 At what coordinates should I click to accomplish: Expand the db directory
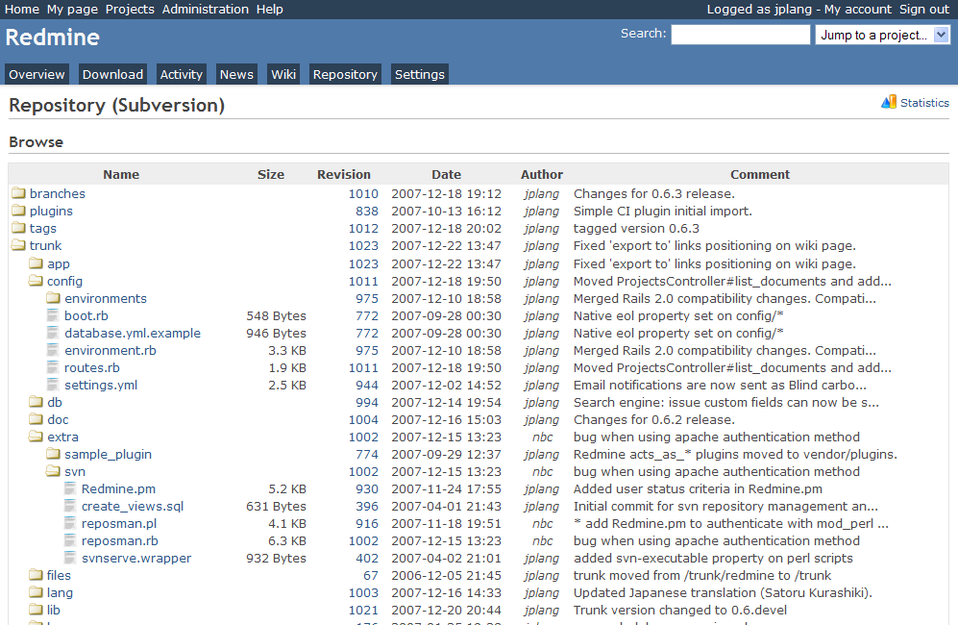coord(36,402)
